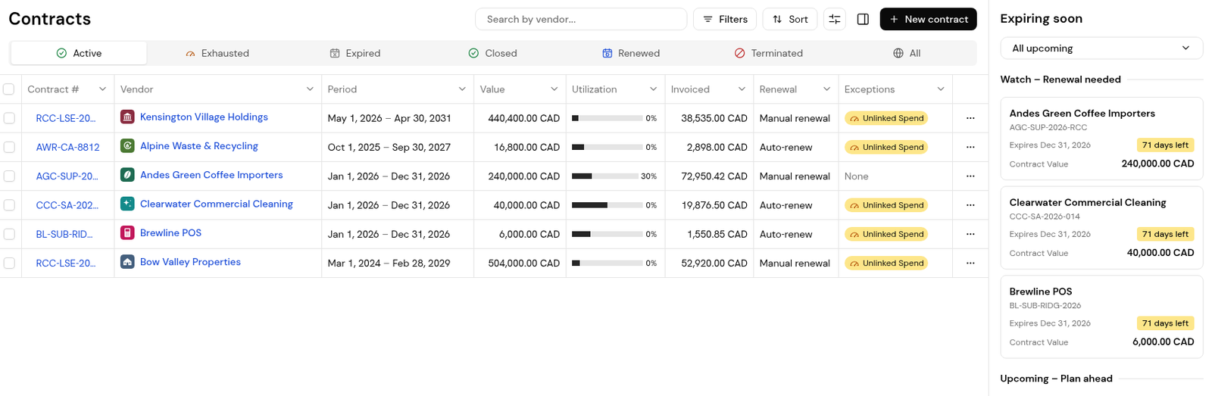Open the Sort button
Screen dimensions: 1212x396
click(x=789, y=19)
